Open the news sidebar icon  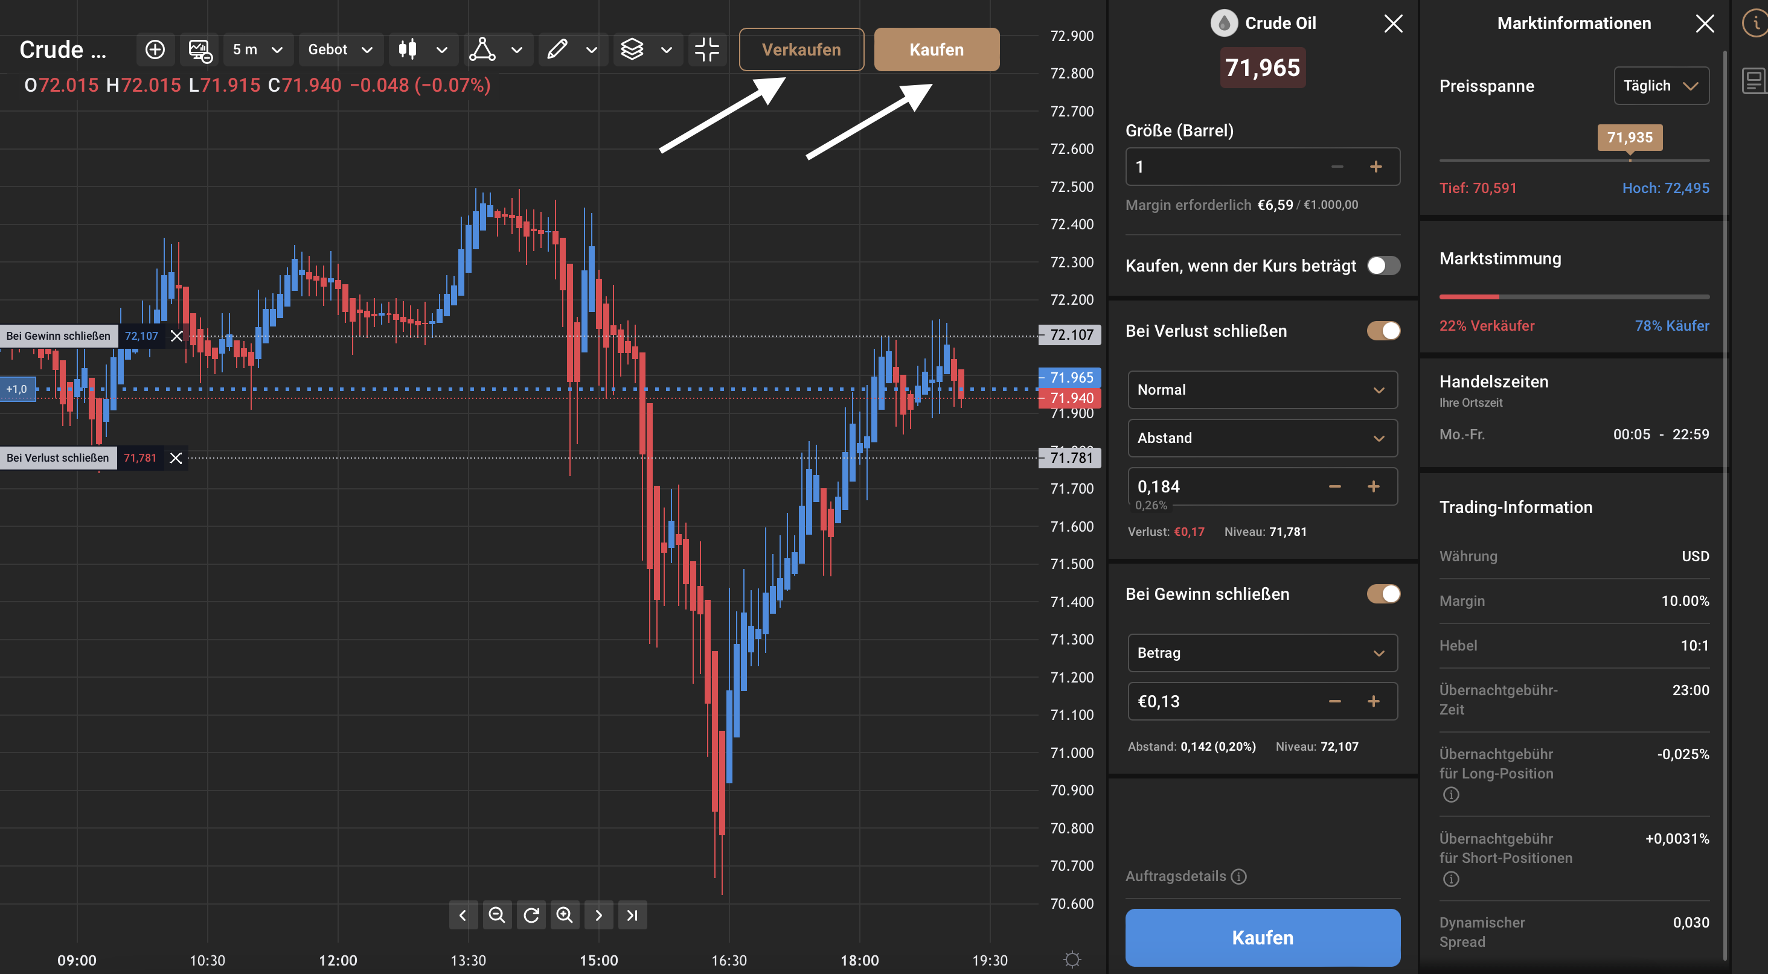point(1754,81)
